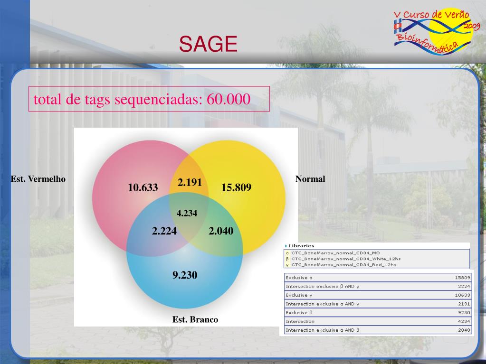Viewport: 486px width, 364px height.
Task: Click the SAGE slide title
Action: pos(208,44)
